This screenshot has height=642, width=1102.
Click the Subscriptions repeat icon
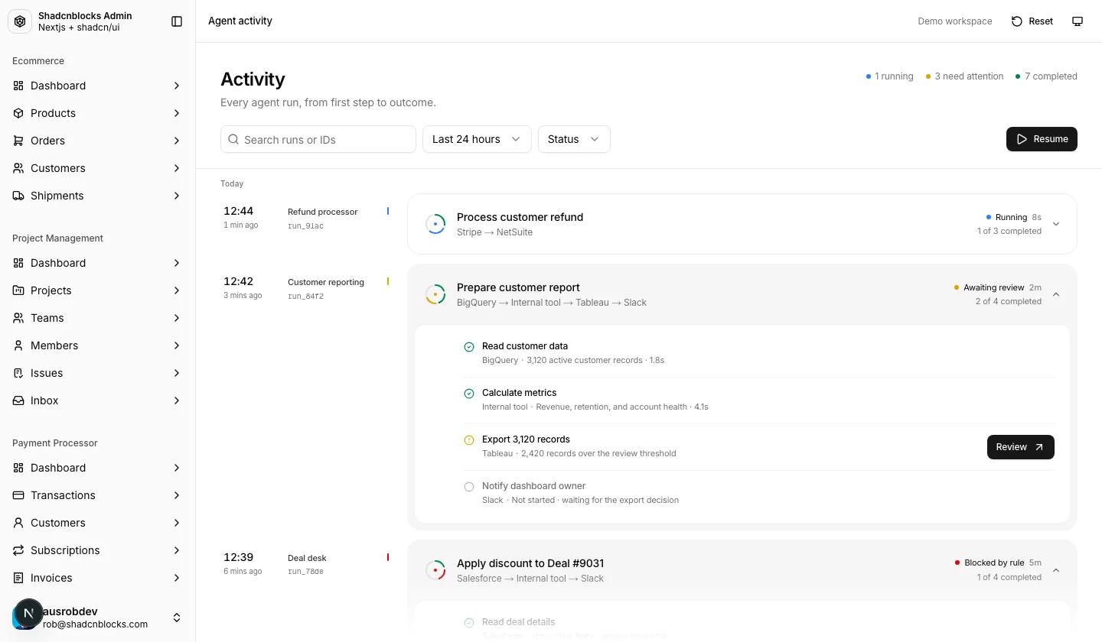tap(18, 550)
